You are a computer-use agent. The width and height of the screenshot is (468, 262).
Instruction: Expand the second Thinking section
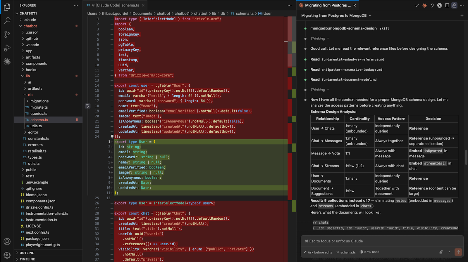[x=319, y=90]
